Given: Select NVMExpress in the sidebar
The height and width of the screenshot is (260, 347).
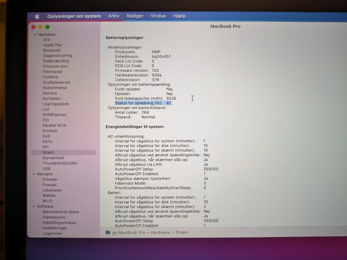Looking at the screenshot, I should pos(55,115).
